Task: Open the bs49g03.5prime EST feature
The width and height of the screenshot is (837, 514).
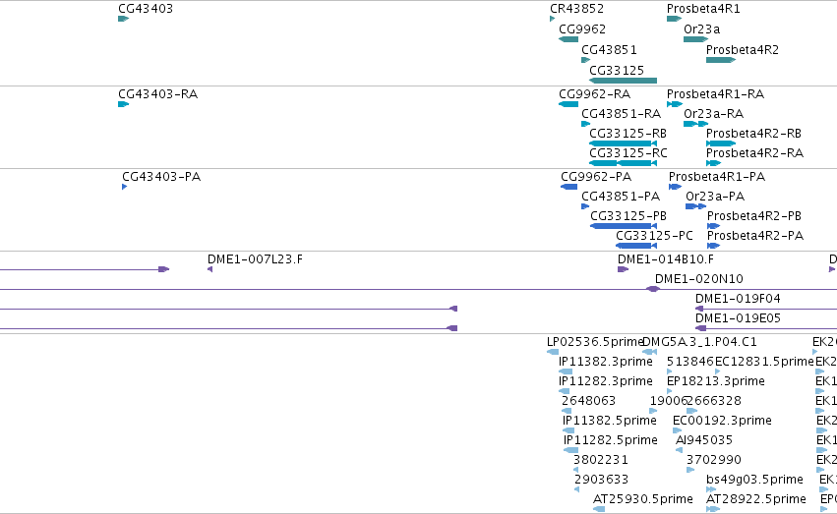Action: 711,489
